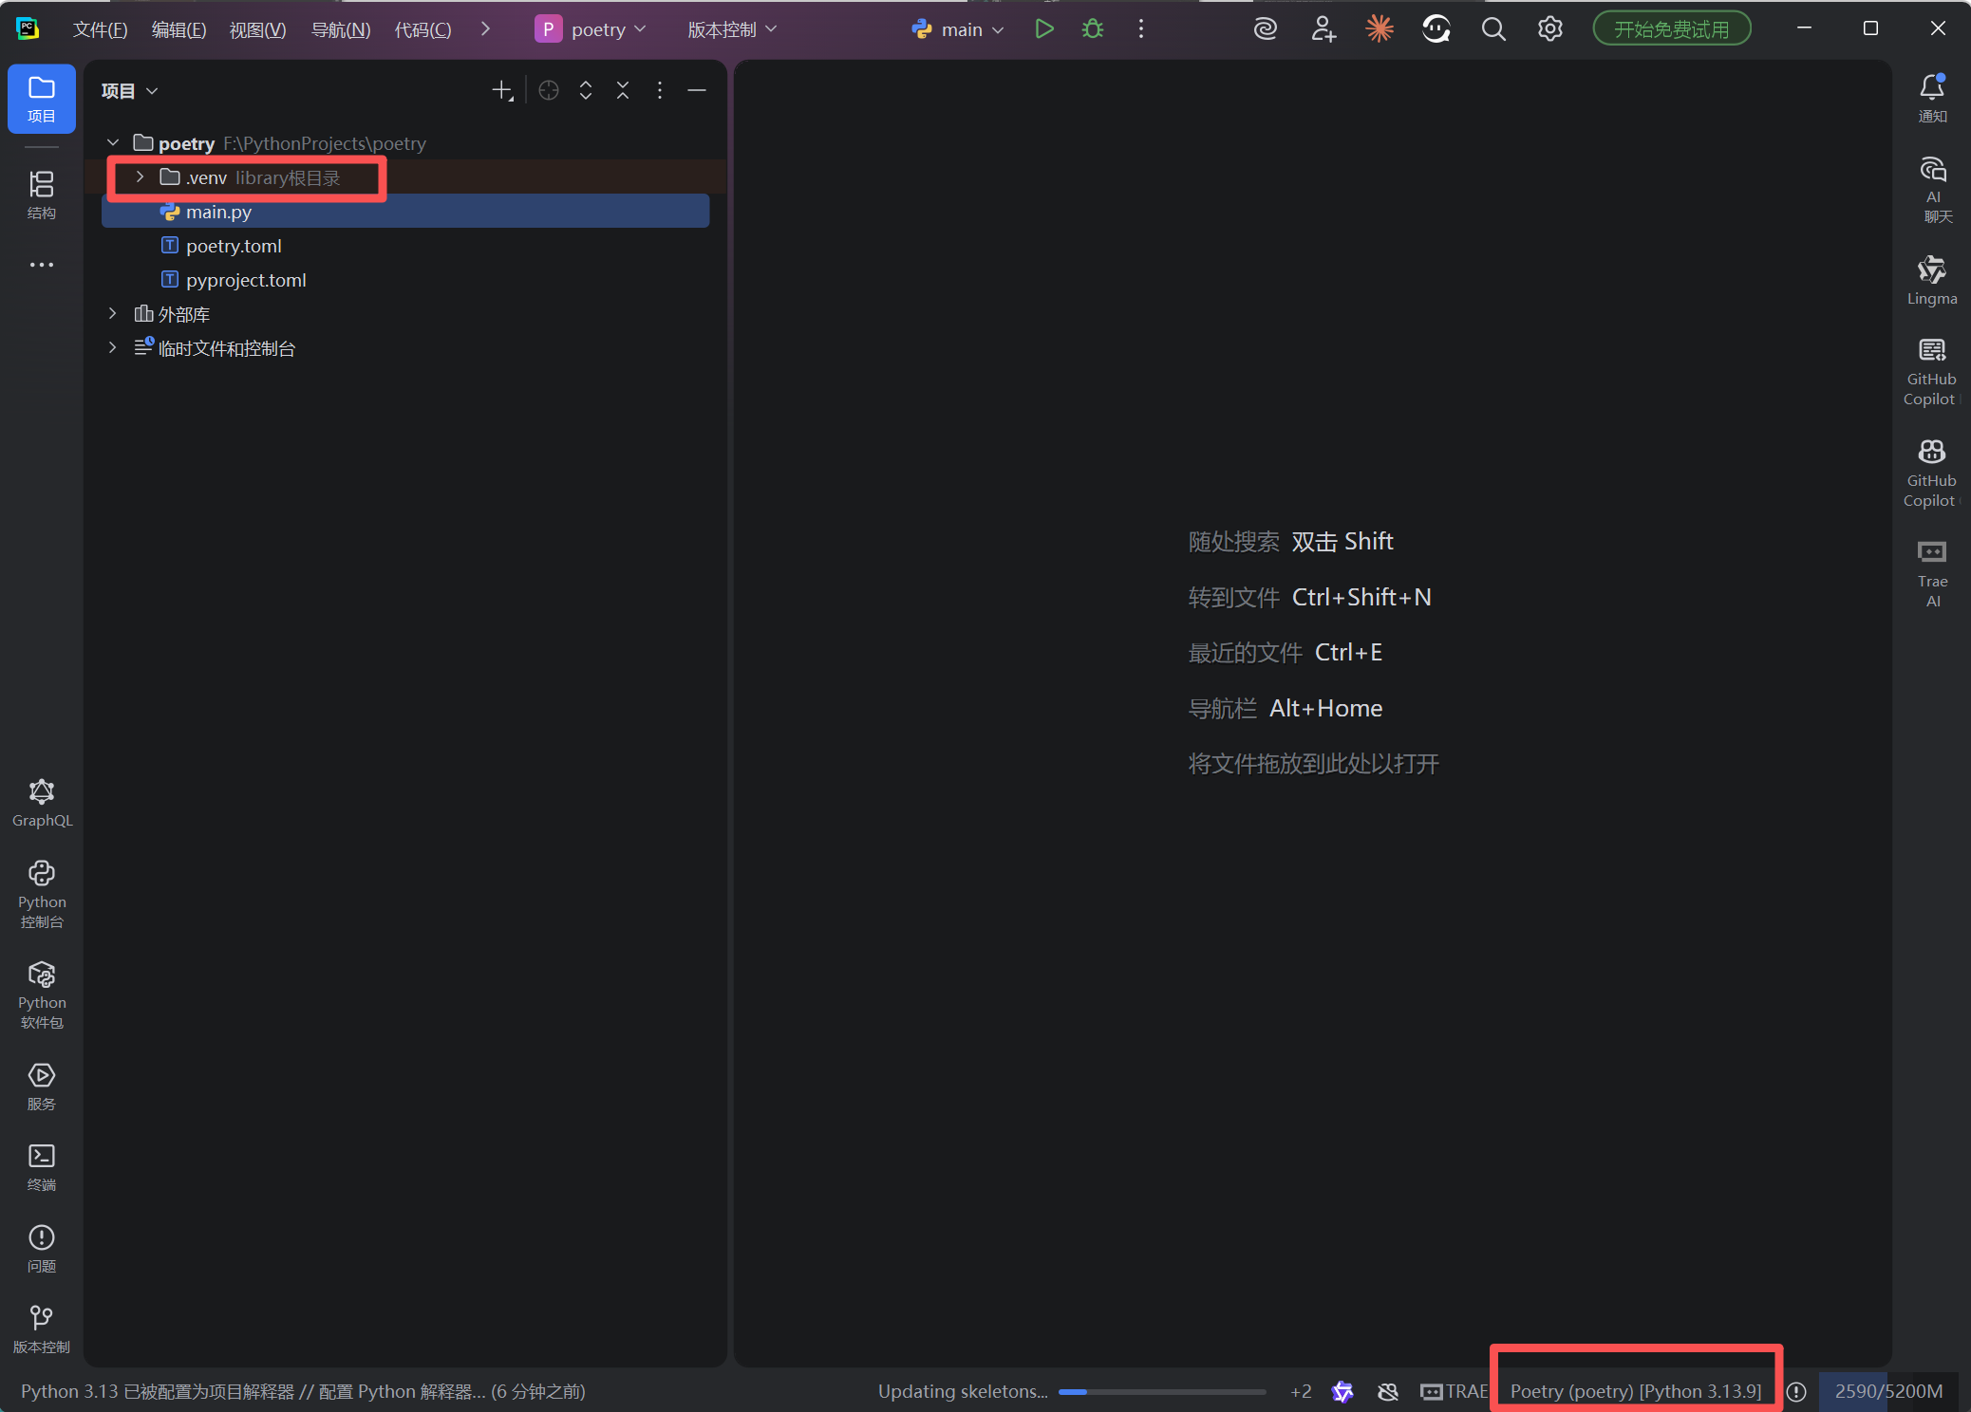Image resolution: width=1971 pixels, height=1412 pixels.
Task: Expand the .venv folder
Action: click(x=140, y=177)
